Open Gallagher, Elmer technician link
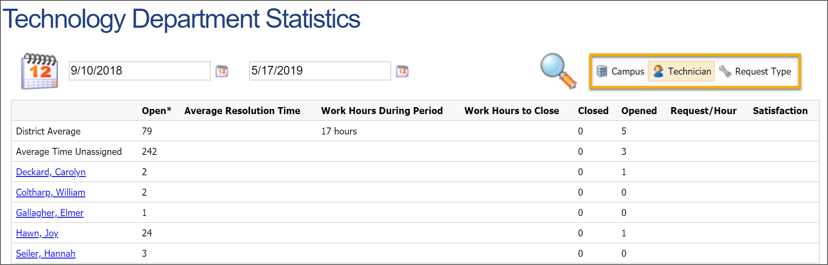 point(50,213)
